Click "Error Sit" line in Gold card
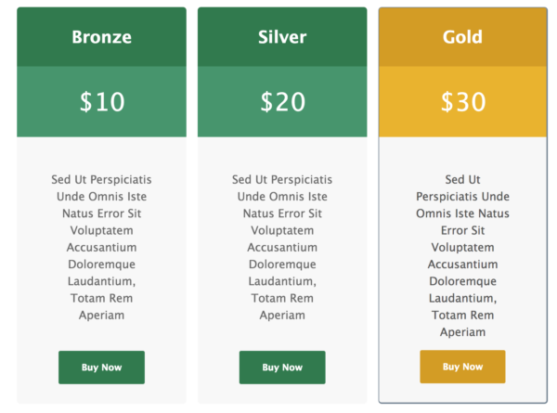The height and width of the screenshot is (413, 557). [x=463, y=230]
